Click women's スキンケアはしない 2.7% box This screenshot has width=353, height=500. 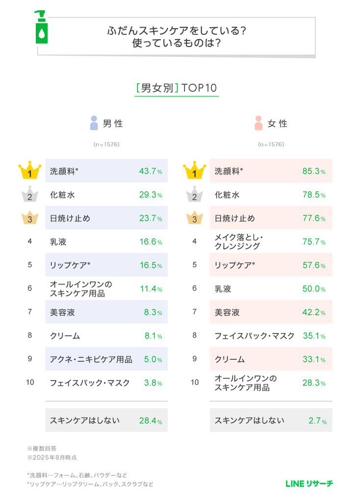271,420
